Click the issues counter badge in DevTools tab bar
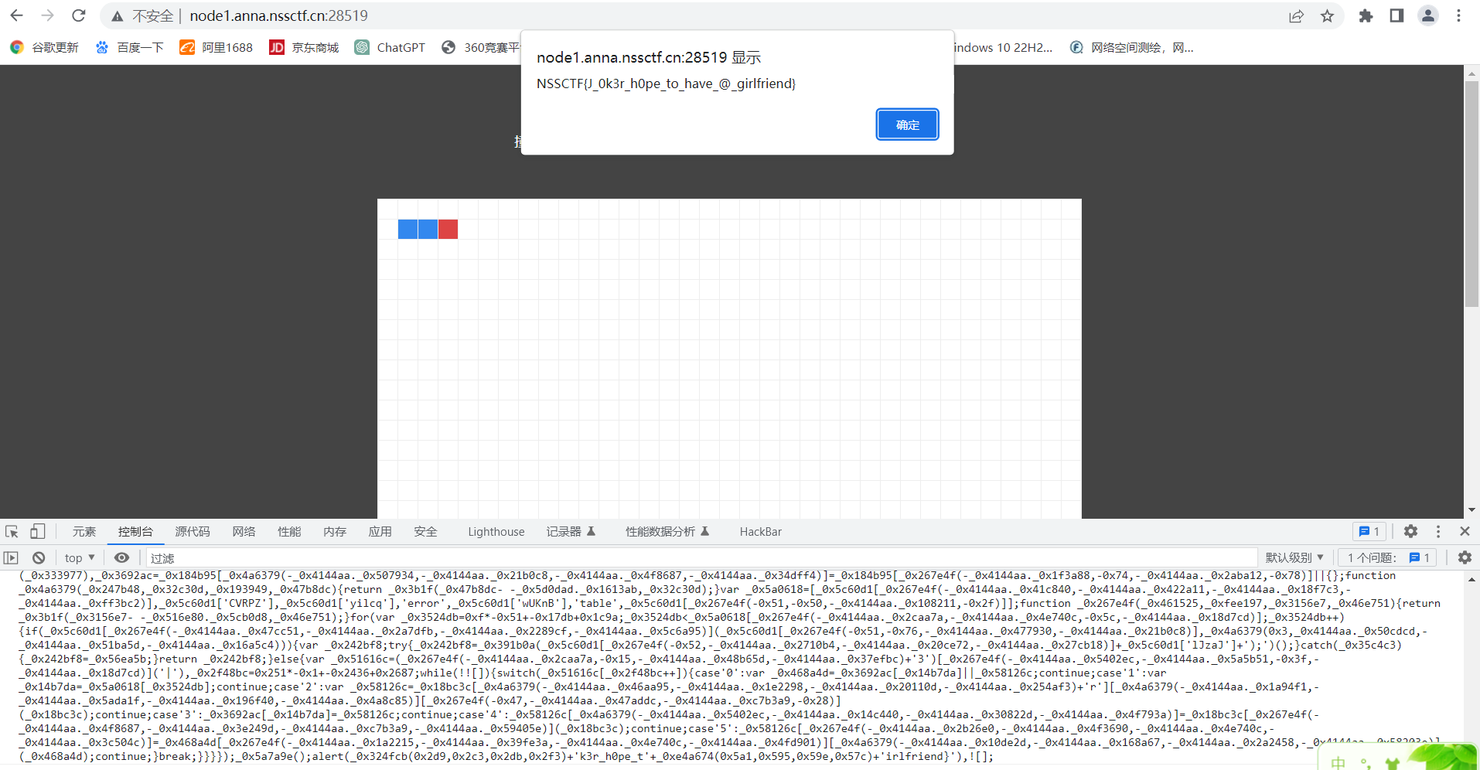The image size is (1480, 770). (1369, 532)
